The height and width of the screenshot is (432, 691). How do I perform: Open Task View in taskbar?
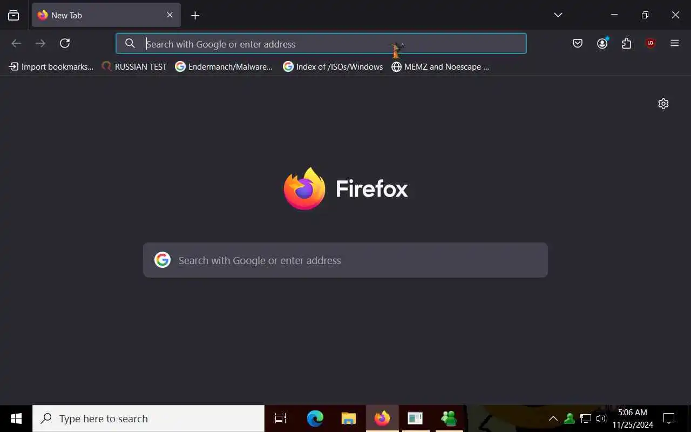pyautogui.click(x=281, y=418)
